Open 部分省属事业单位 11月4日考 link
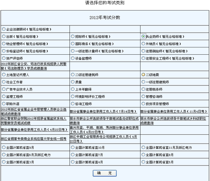Screen dimensions: 210x181 pyautogui.click(x=174, y=111)
